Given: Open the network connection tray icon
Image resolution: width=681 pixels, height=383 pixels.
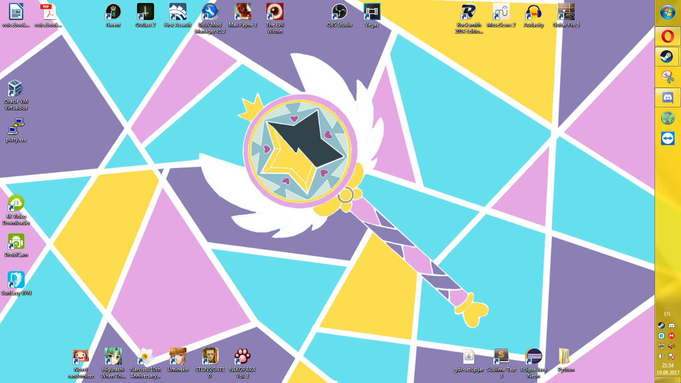Looking at the screenshot, I should click(661, 346).
